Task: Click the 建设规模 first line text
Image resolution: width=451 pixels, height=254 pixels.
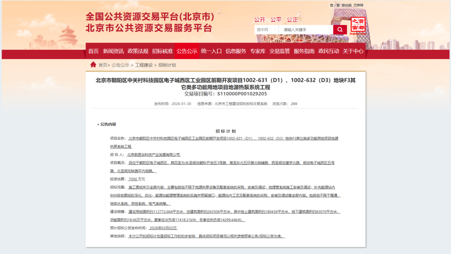Action: [234, 212]
